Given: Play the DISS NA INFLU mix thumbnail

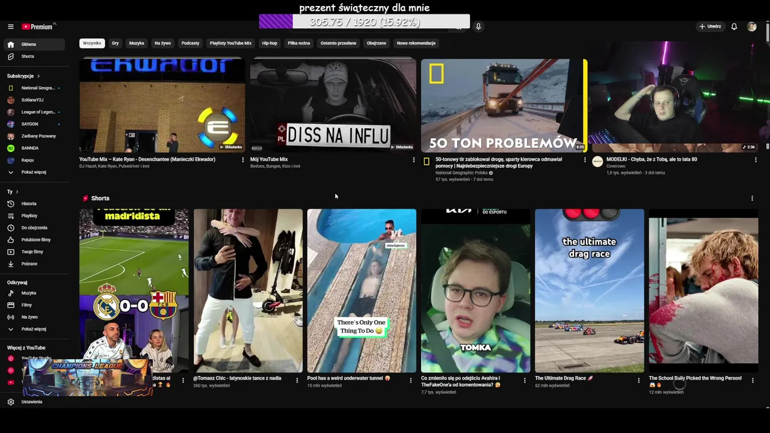Looking at the screenshot, I should (x=333, y=105).
